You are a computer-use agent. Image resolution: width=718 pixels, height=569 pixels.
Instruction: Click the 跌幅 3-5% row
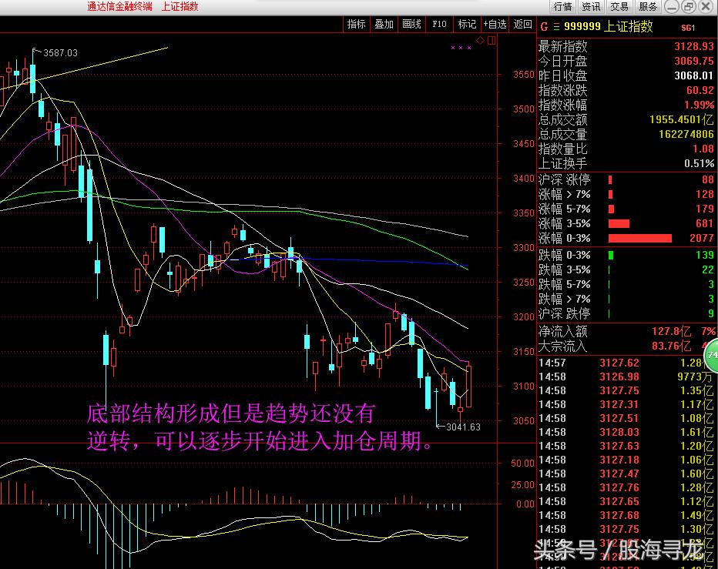626,269
